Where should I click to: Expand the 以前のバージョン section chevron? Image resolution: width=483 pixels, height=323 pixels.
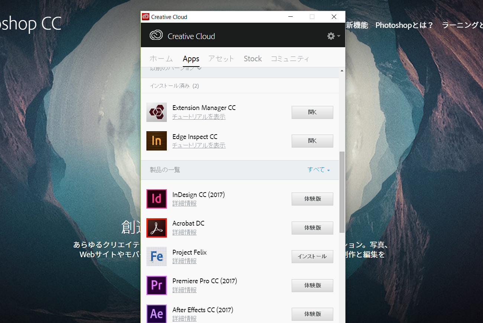(x=200, y=68)
